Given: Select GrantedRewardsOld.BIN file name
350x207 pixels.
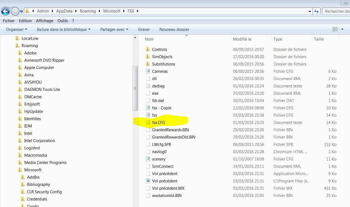Looking at the screenshot, I should 174,137.
